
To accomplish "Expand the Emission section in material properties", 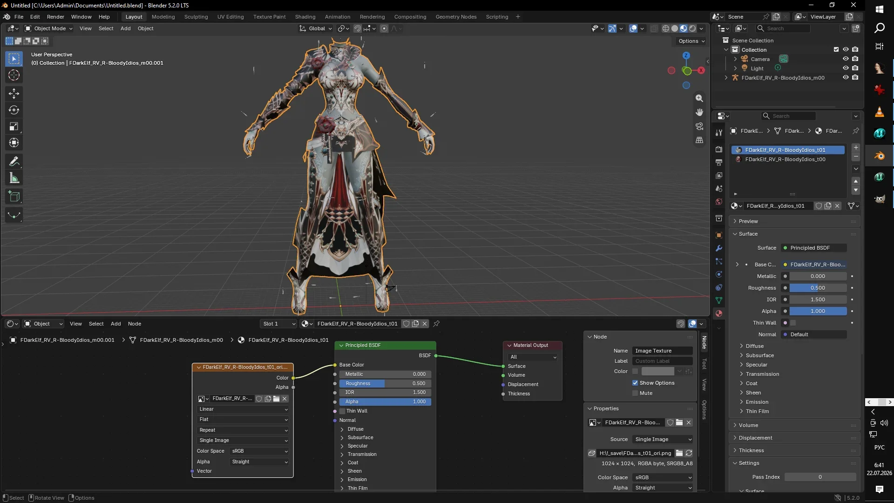I will point(757,402).
